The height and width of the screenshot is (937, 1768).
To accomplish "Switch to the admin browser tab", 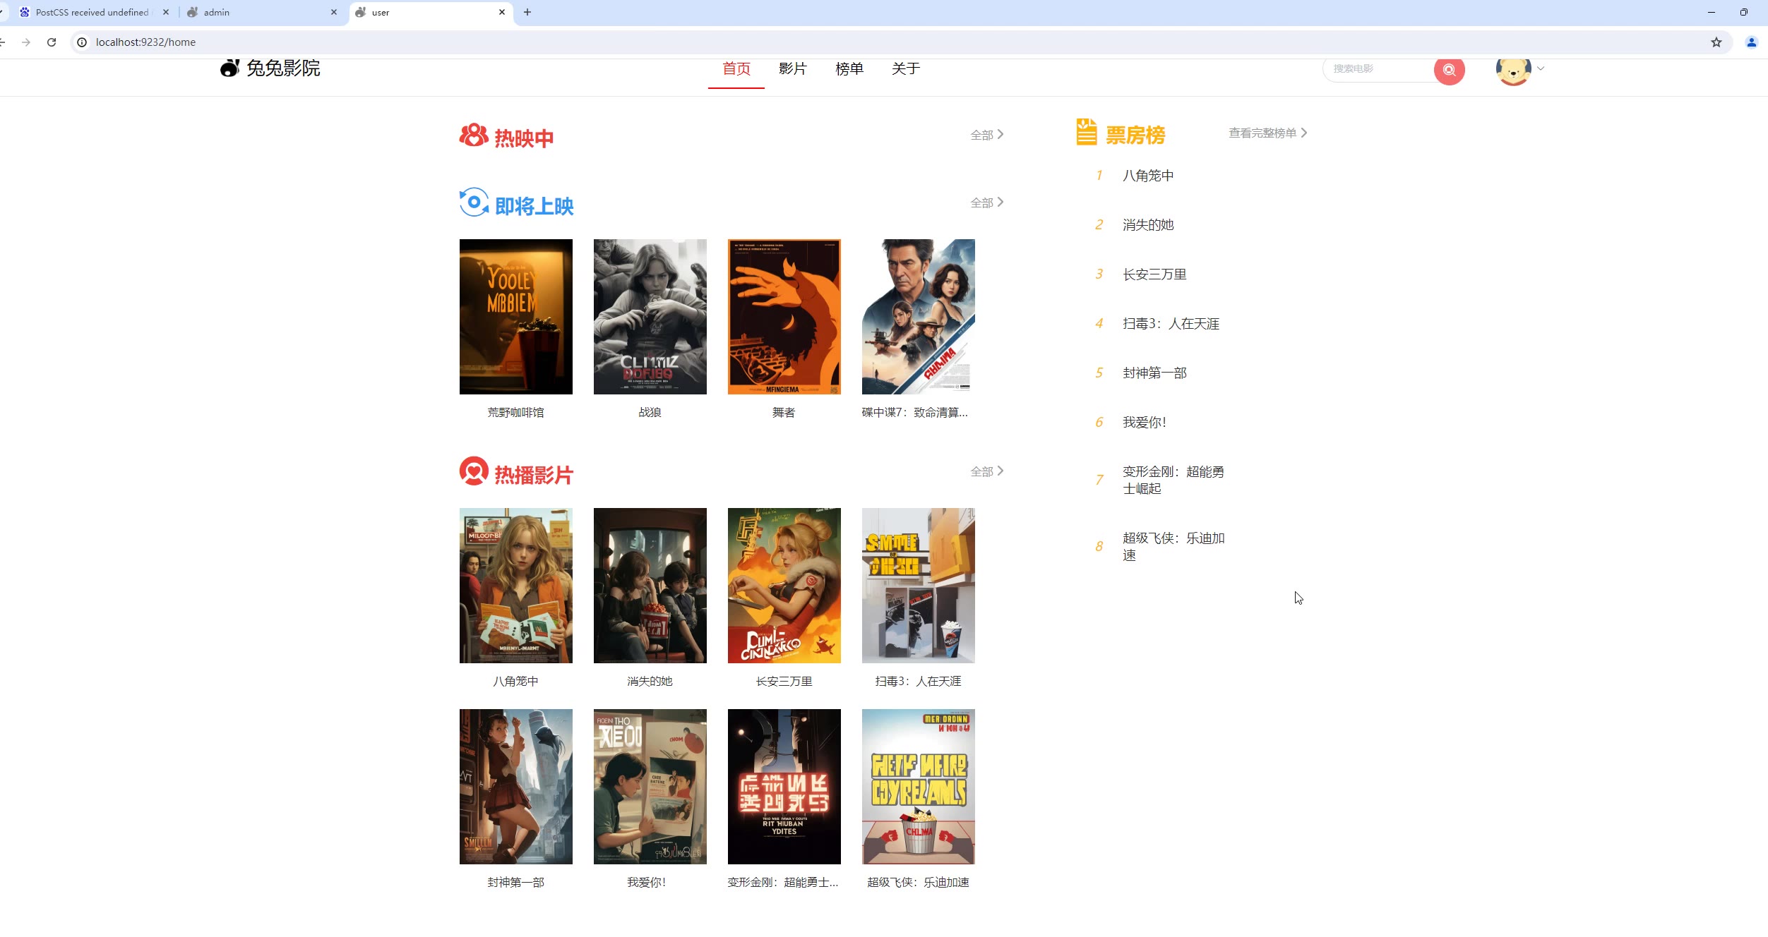I will point(263,12).
